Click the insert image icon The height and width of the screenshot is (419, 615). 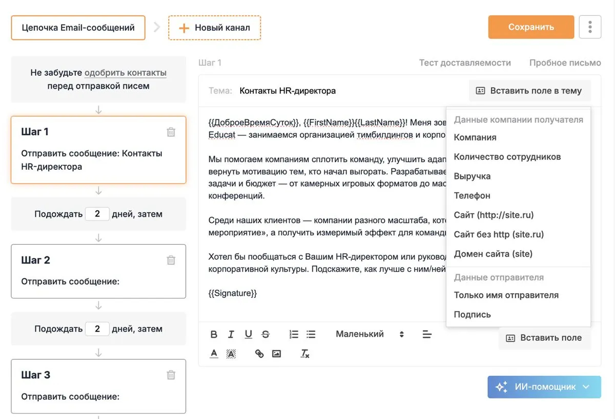pos(277,354)
